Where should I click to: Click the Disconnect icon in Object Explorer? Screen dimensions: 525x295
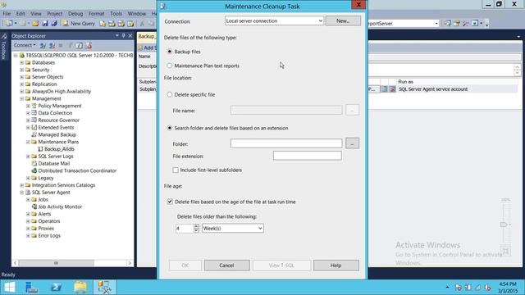click(x=52, y=46)
